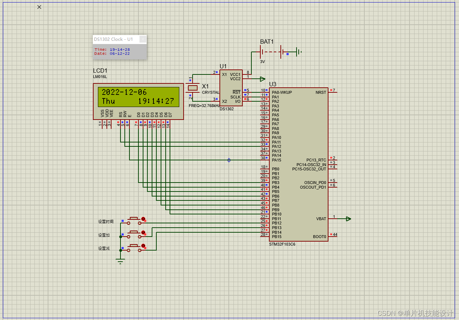This screenshot has height=320, width=459.
Task: Click the D7 pin label on the LCD
Action: point(170,115)
